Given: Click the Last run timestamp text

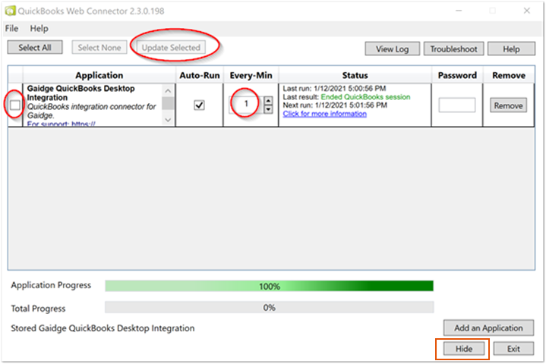Looking at the screenshot, I should pyautogui.click(x=334, y=89).
